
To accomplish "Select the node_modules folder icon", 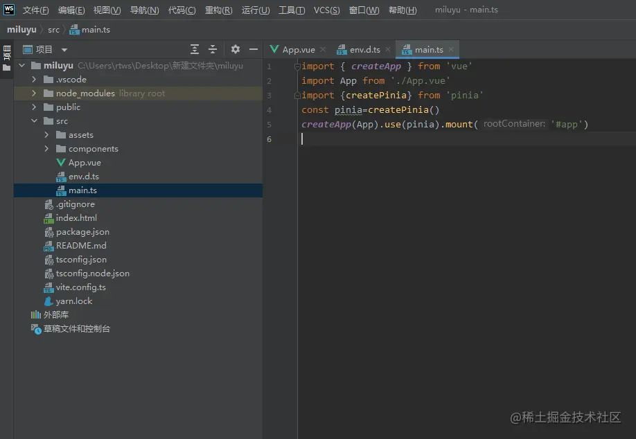I will 48,93.
